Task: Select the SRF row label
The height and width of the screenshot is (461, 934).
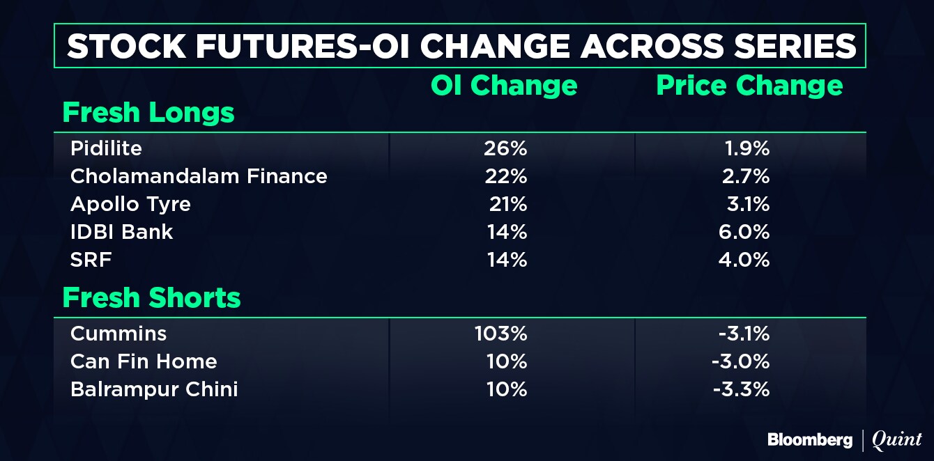Action: coord(91,260)
